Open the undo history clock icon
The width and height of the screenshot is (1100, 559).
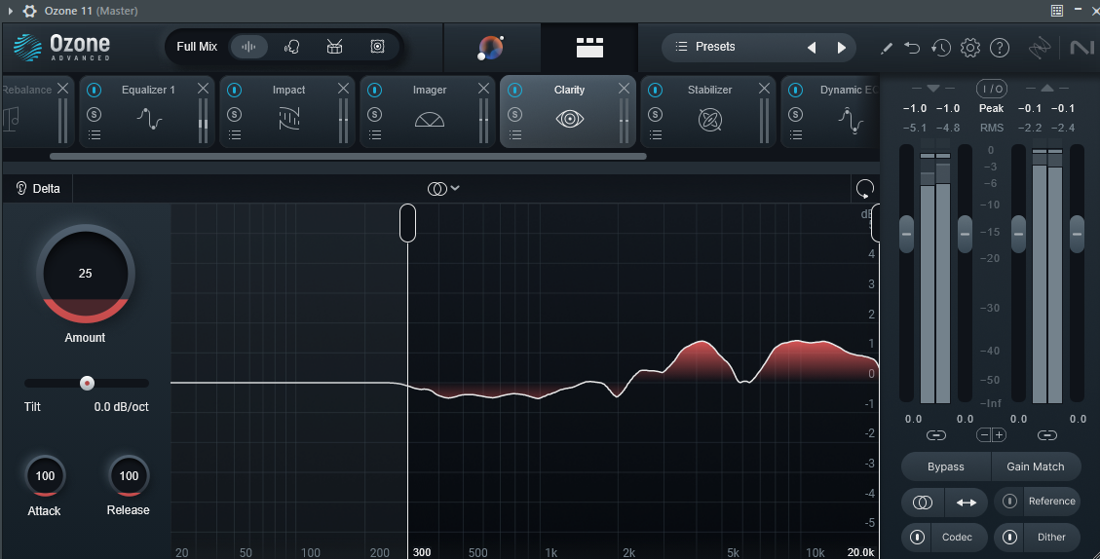941,48
